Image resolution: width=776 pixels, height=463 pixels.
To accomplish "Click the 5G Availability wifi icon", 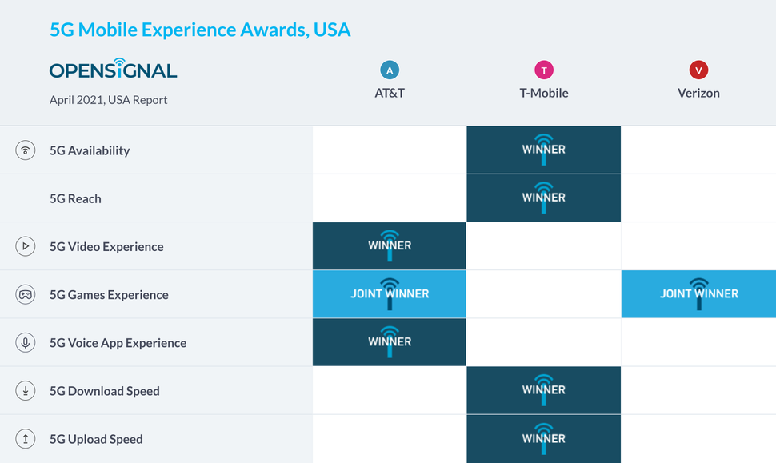I will (x=26, y=150).
